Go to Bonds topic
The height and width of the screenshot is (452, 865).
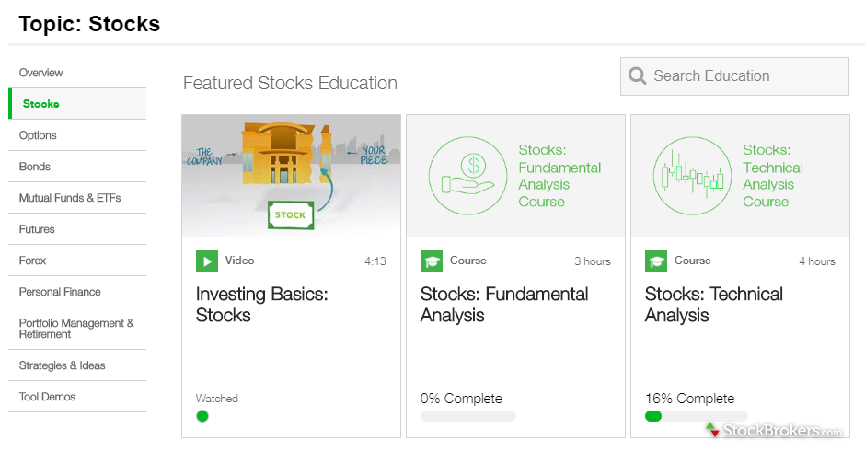[35, 167]
